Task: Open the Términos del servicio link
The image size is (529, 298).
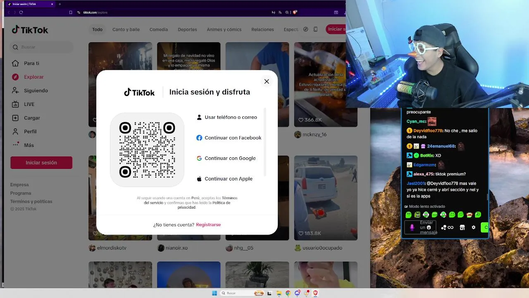Action: pyautogui.click(x=190, y=200)
